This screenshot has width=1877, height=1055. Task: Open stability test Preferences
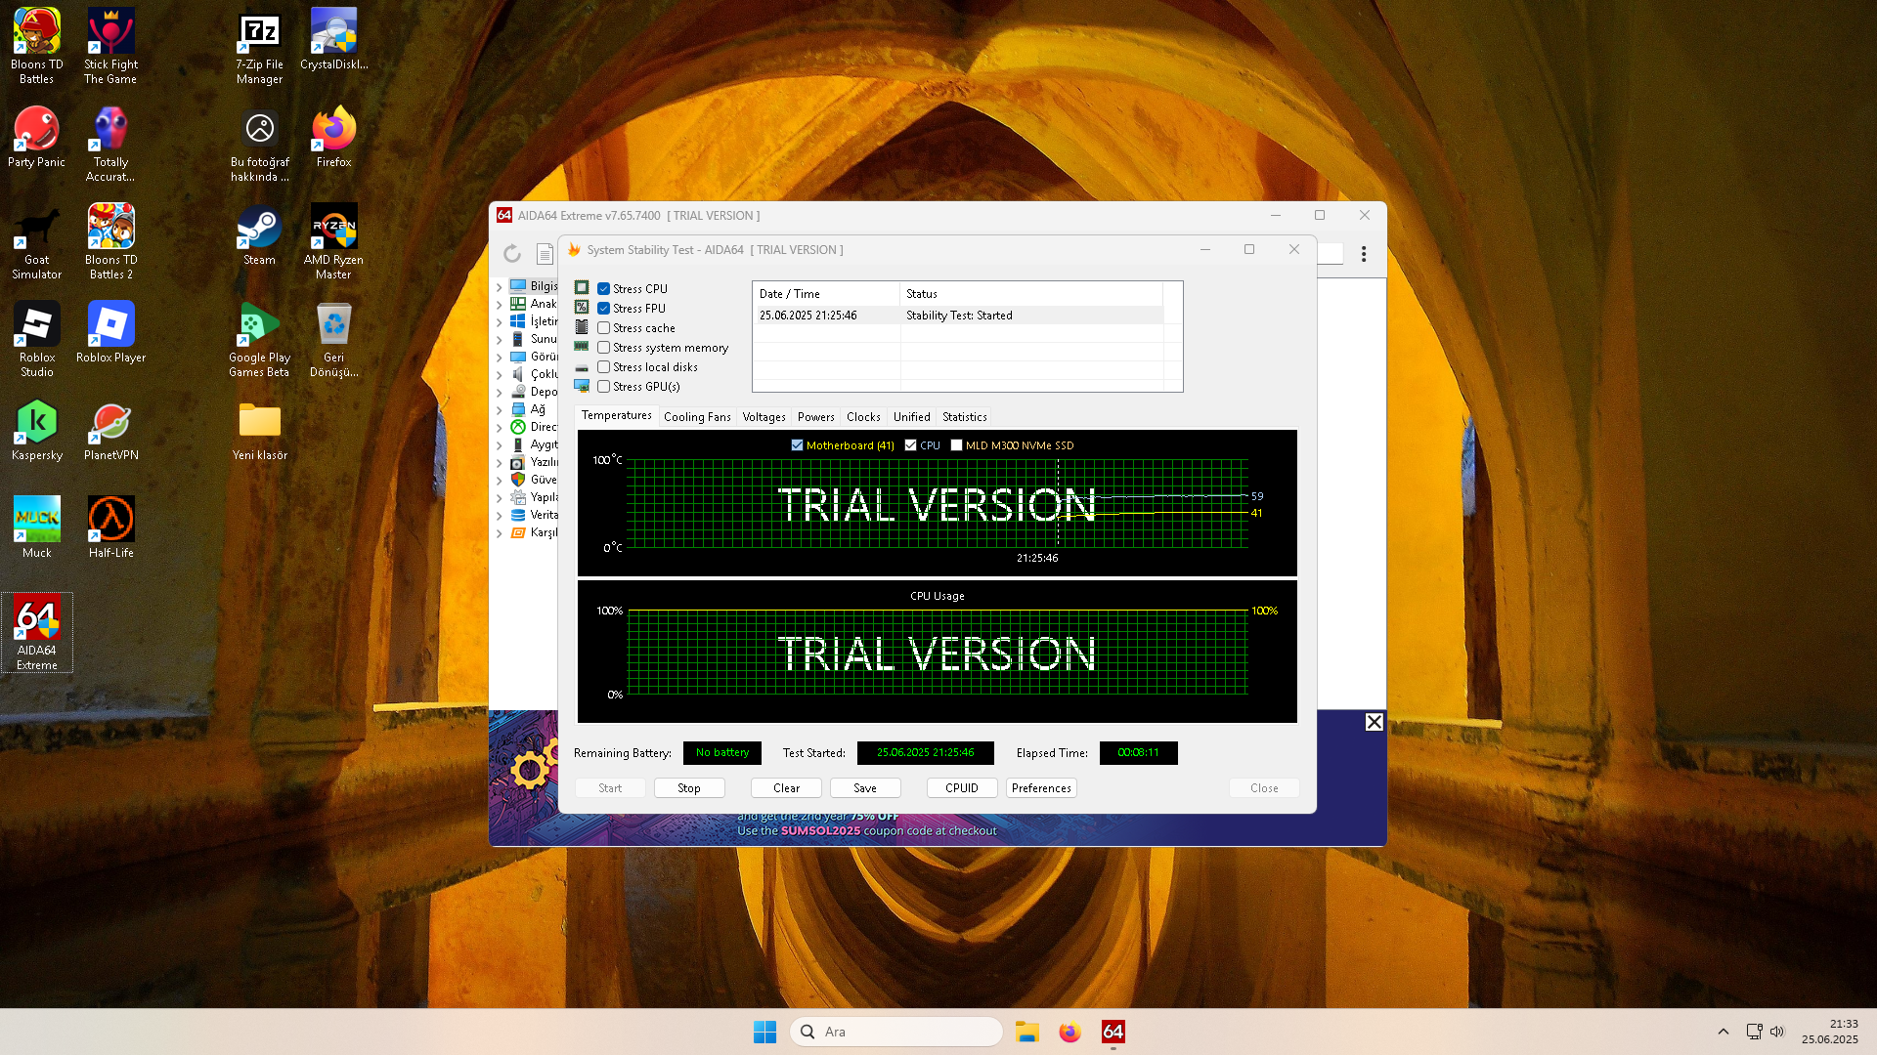[x=1041, y=788]
